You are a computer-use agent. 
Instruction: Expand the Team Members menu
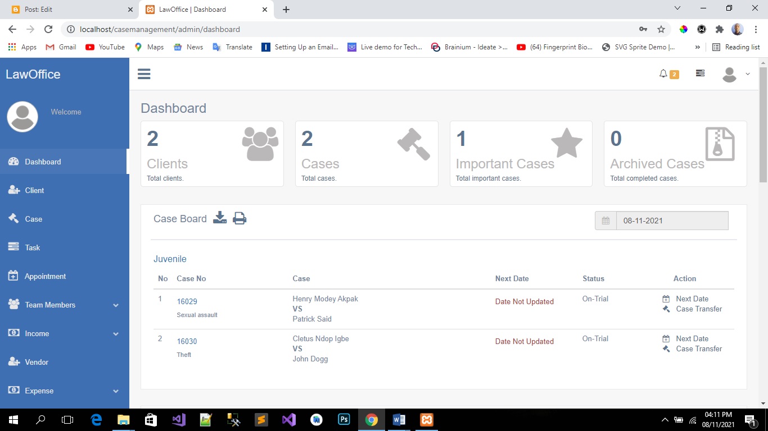click(x=51, y=305)
